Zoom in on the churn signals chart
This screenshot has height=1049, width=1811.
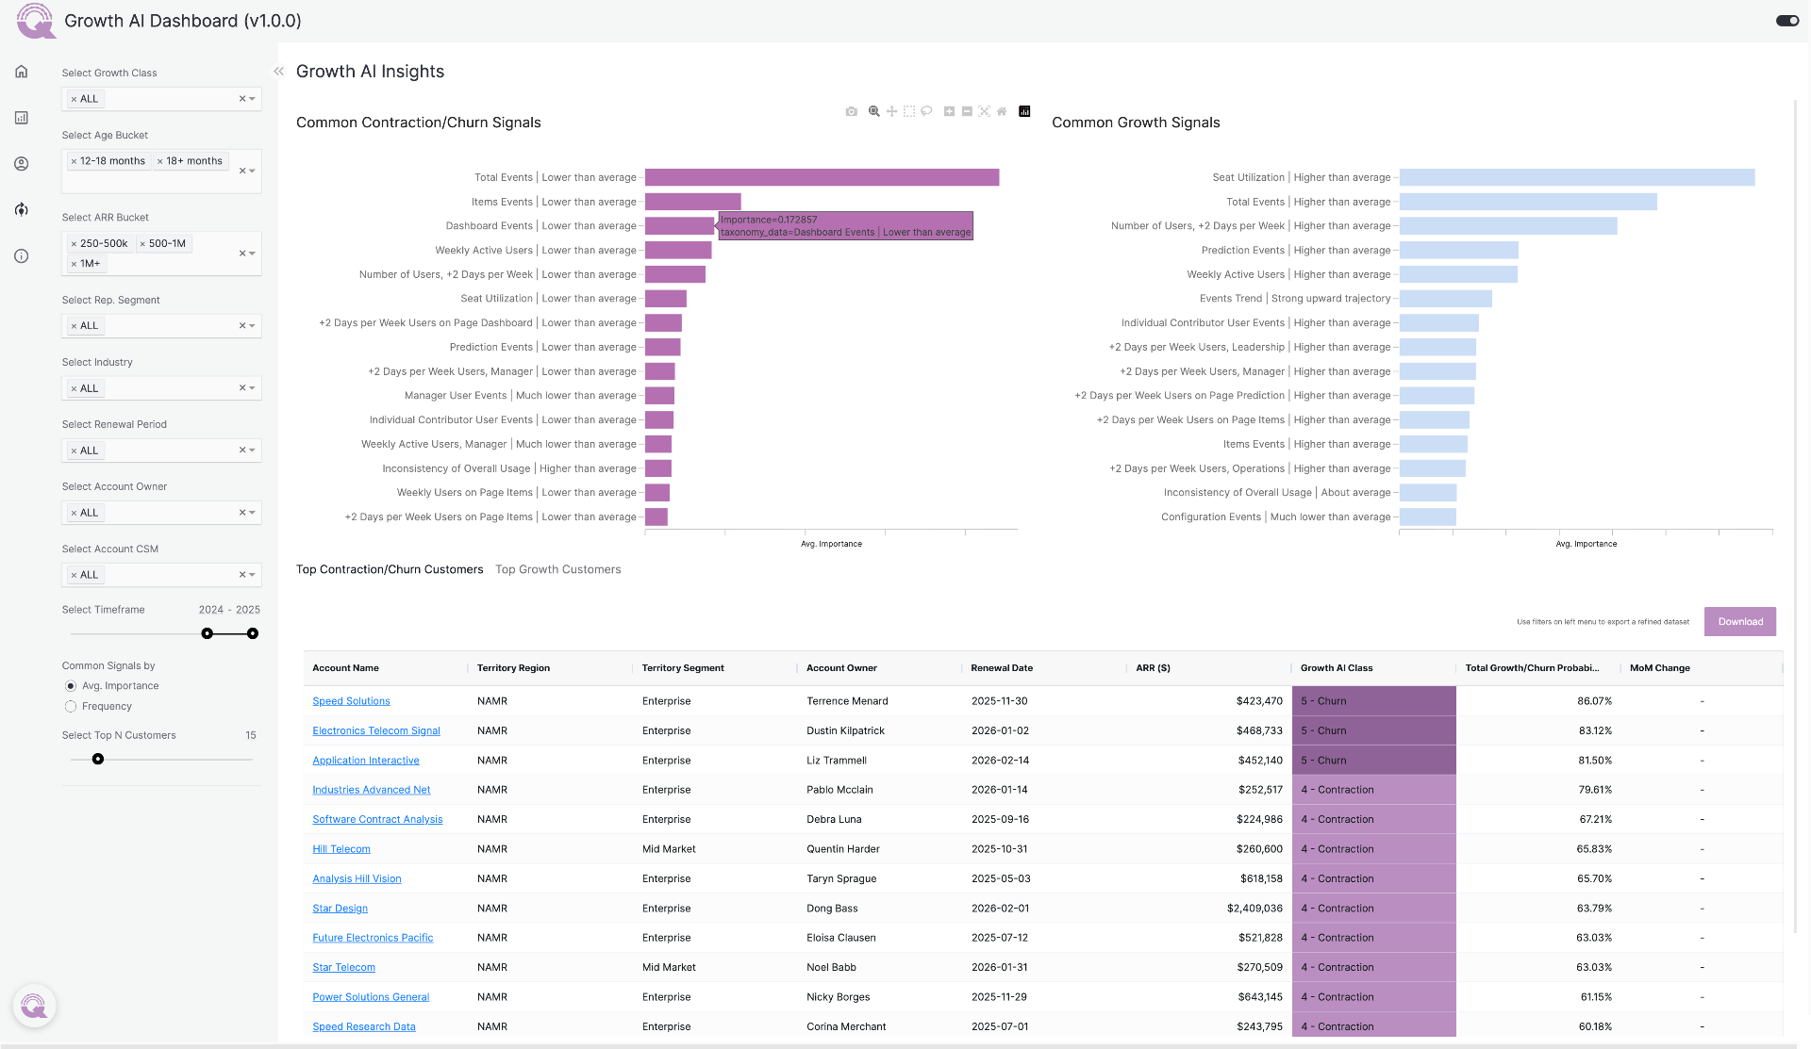tap(950, 111)
